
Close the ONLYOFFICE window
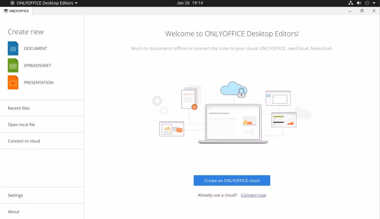[x=374, y=11]
